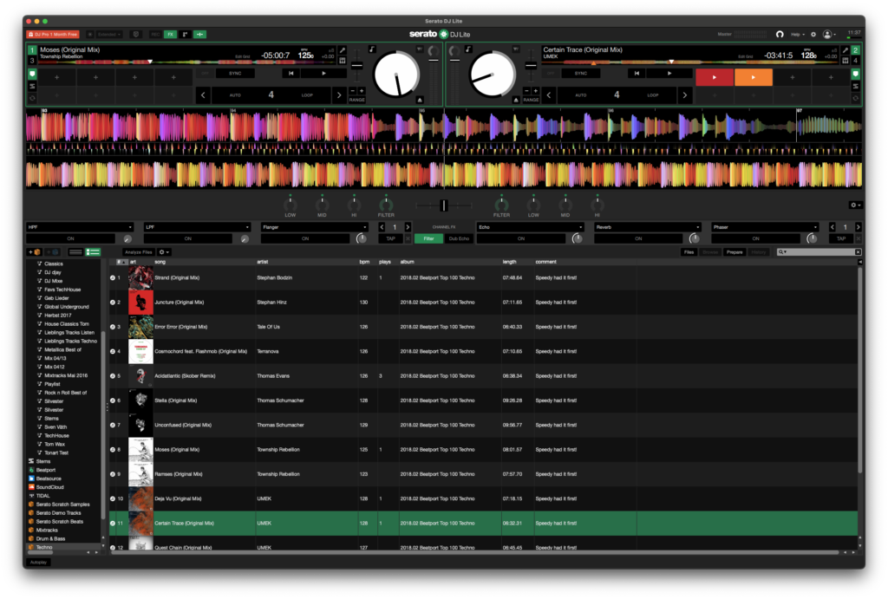Viewport: 888px width, 599px height.
Task: Halve the auto loop length on deck 1
Action: pyautogui.click(x=204, y=94)
